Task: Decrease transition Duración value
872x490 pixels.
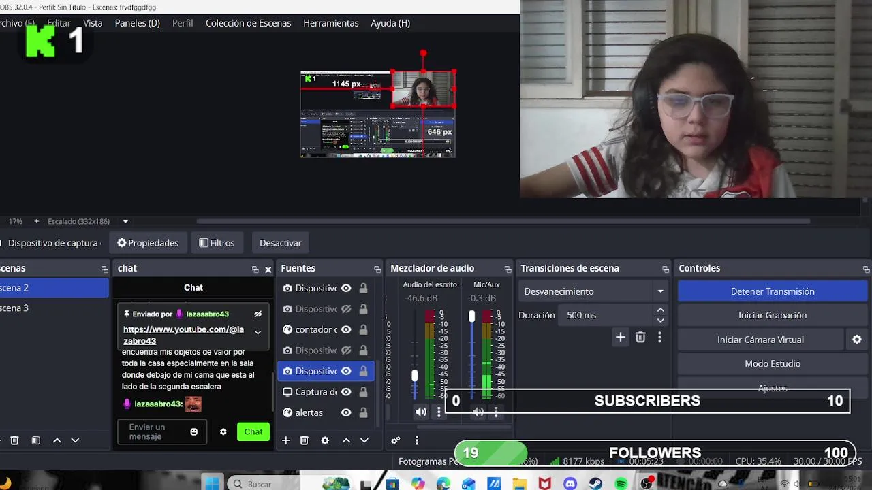Action: [x=660, y=321]
